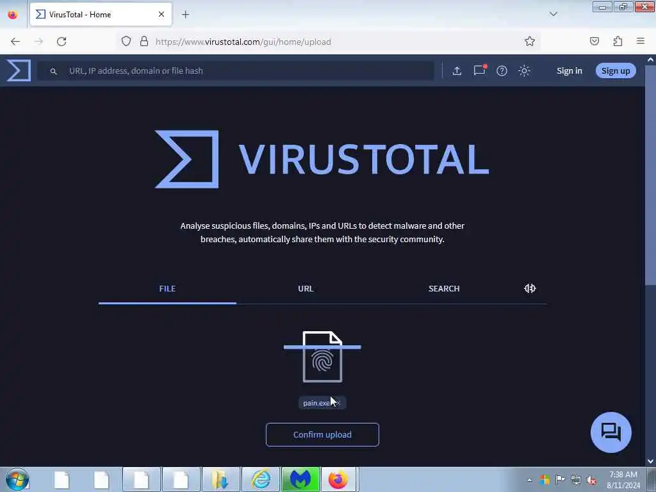
Task: Open Malwarebytes from the taskbar
Action: [300, 479]
